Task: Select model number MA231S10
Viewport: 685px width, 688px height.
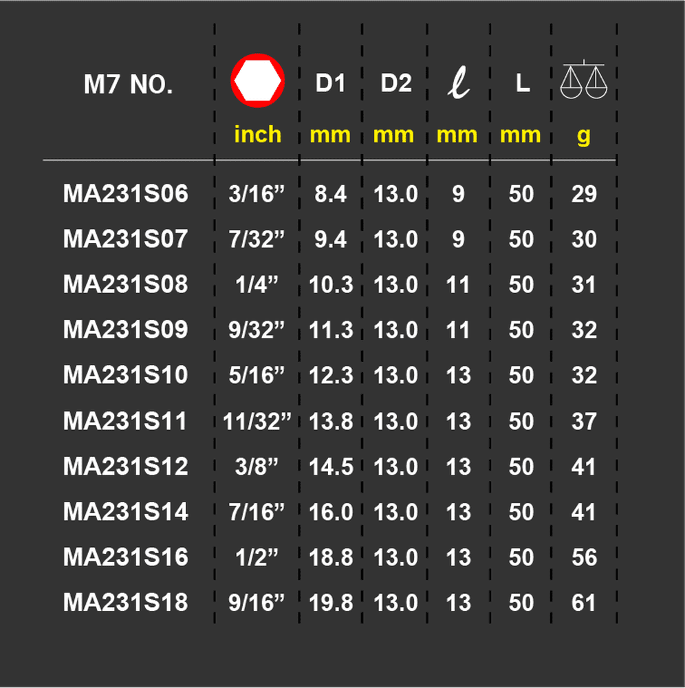Action: pyautogui.click(x=125, y=375)
